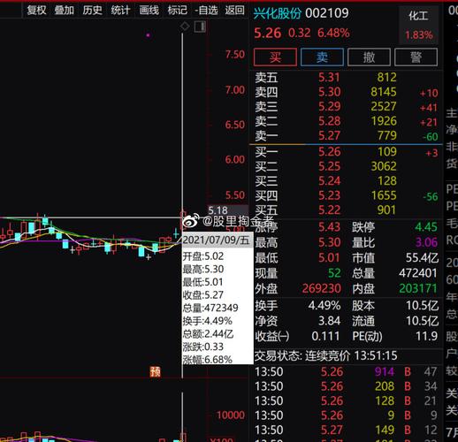Select the 叠加 overlay menu
Screen dimensions: 458x442
point(64,11)
